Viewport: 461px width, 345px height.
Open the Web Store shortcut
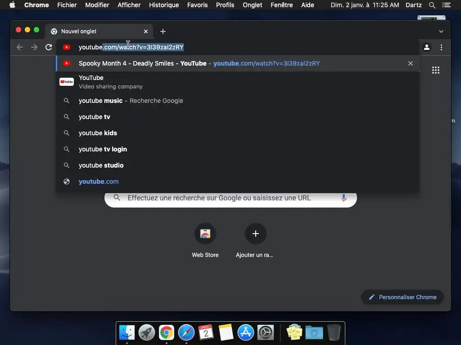pos(205,241)
